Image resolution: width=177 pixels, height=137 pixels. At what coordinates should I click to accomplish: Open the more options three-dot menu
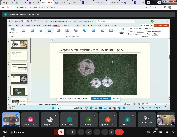111,132
